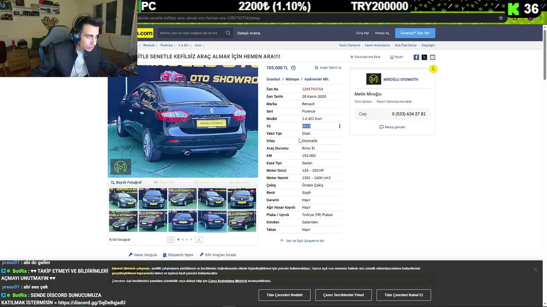Print the listing with Yazdır

pyautogui.click(x=397, y=57)
